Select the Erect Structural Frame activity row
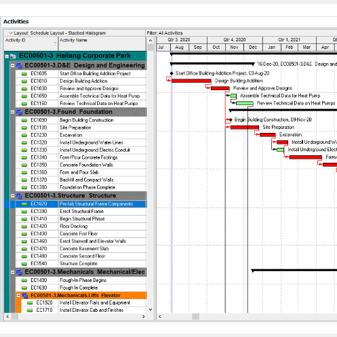This screenshot has height=337, width=337. pos(81,212)
